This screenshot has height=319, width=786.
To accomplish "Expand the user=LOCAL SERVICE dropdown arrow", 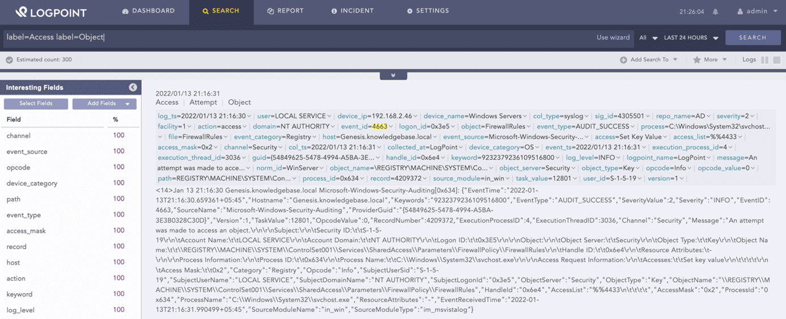I will [x=329, y=116].
